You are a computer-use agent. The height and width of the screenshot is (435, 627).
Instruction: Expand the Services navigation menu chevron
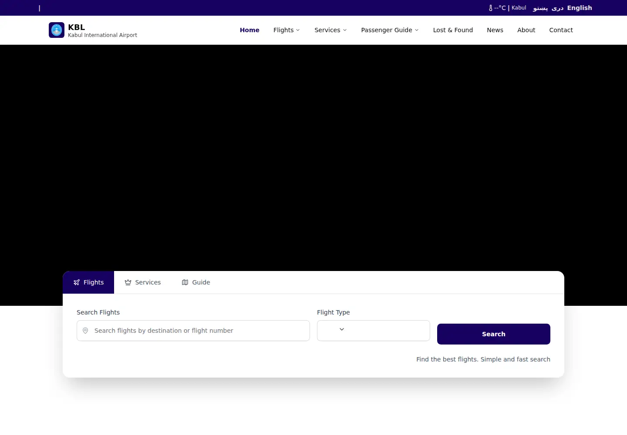(x=345, y=30)
